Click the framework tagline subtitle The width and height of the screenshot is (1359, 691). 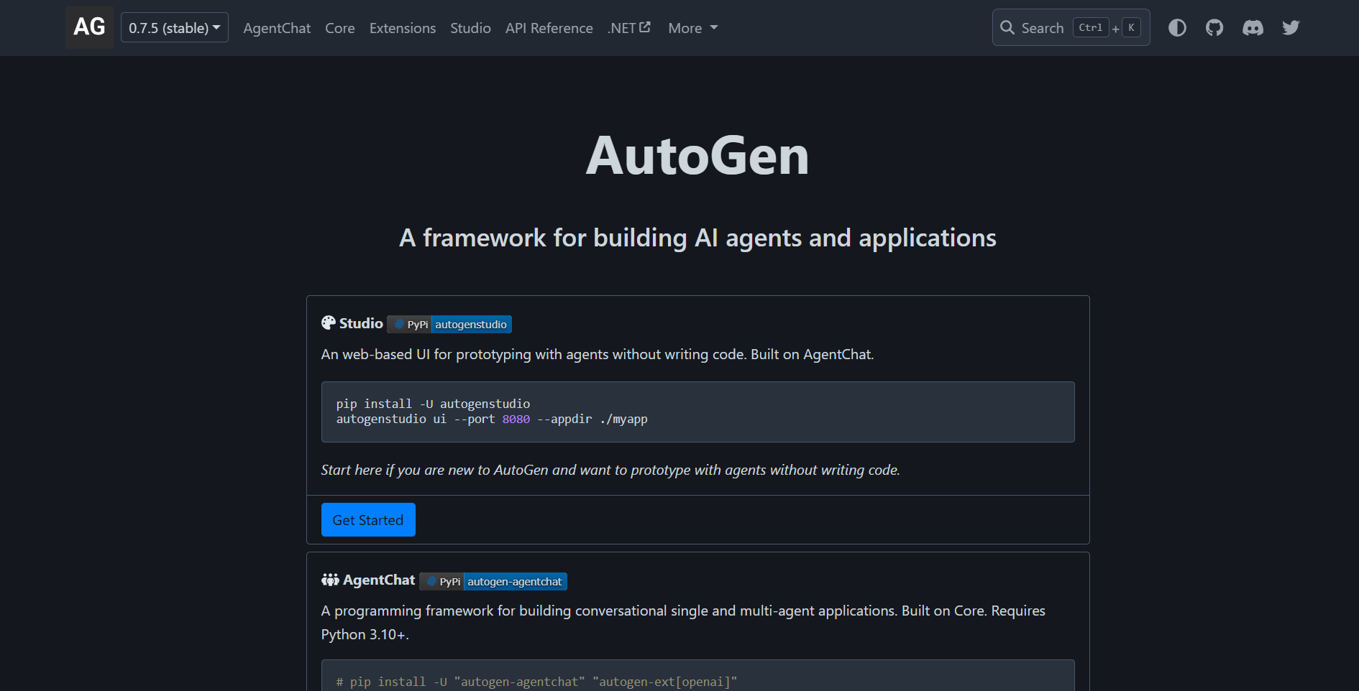click(x=697, y=238)
